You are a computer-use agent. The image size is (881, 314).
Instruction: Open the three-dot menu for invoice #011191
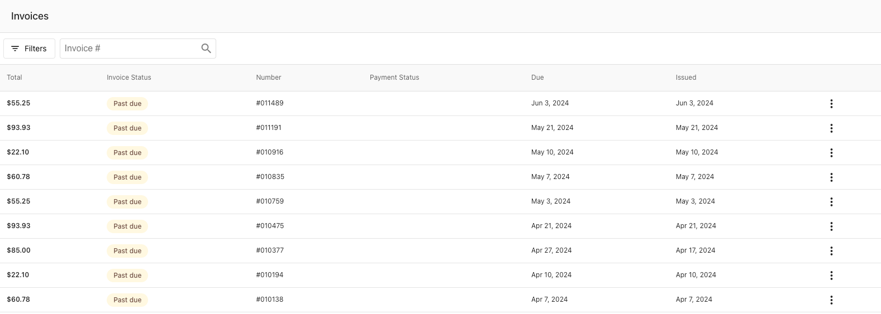point(831,128)
